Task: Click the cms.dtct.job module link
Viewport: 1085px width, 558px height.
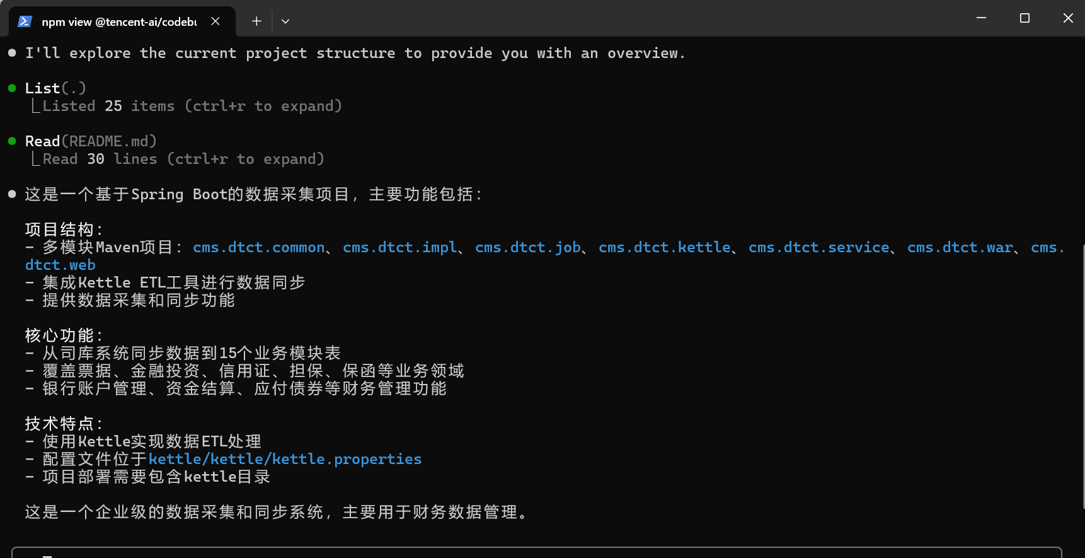Action: [x=527, y=247]
